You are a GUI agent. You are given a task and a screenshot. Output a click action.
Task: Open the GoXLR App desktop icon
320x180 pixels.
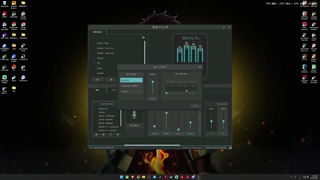coord(4,68)
